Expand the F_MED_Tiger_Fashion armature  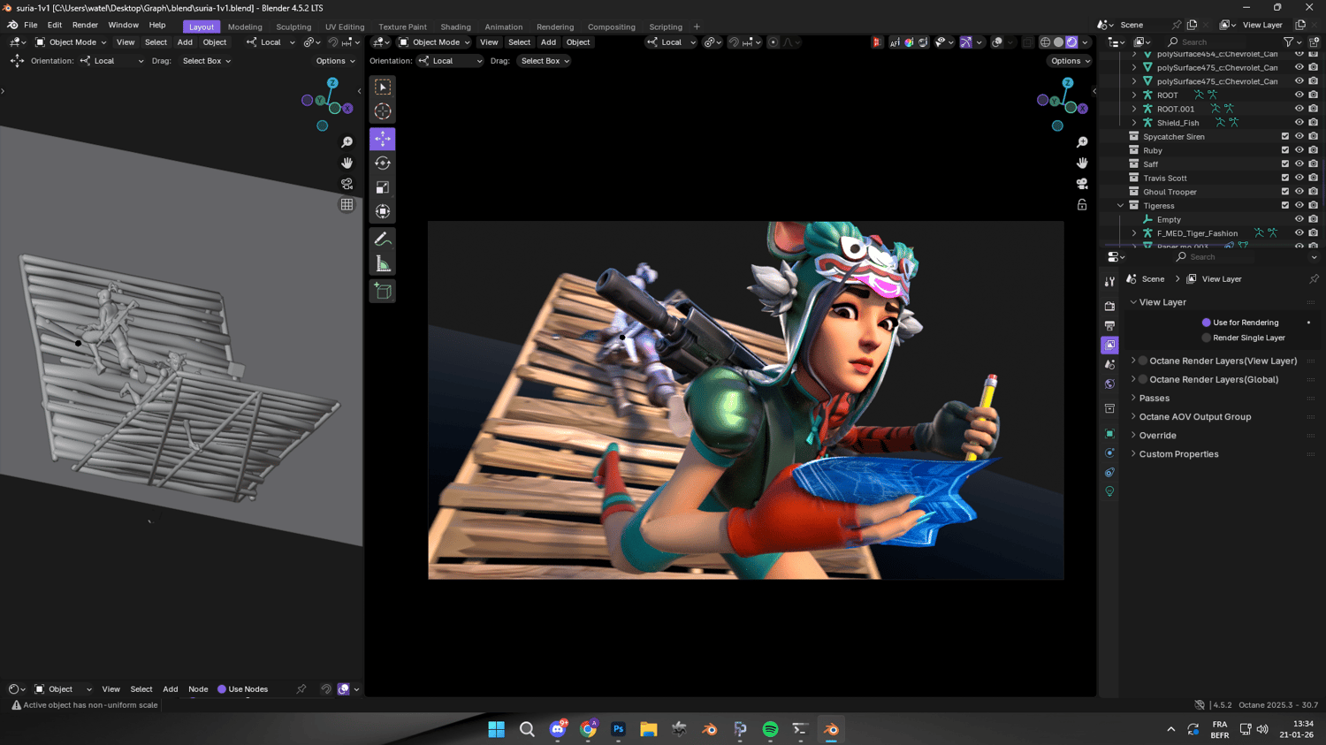(1134, 233)
